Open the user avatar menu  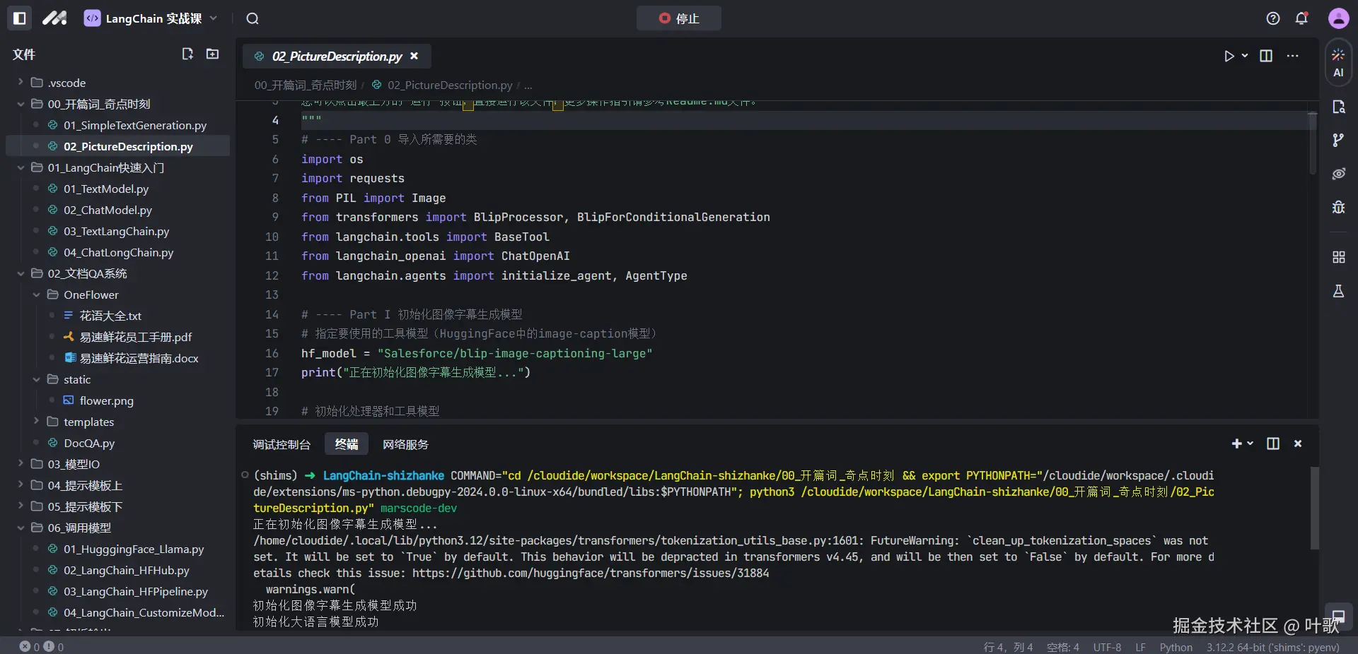[x=1338, y=18]
